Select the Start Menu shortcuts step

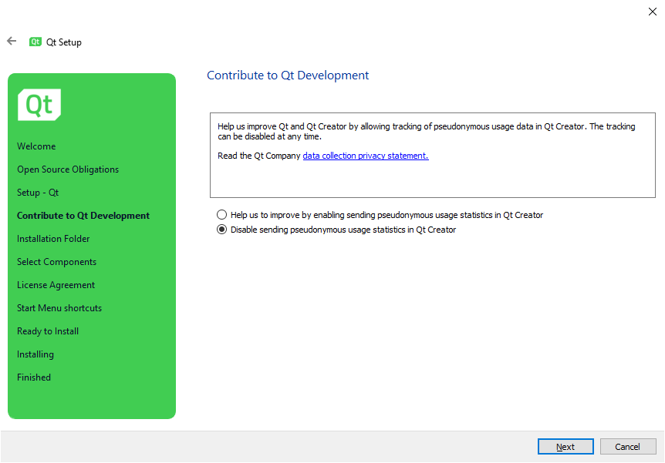point(59,308)
